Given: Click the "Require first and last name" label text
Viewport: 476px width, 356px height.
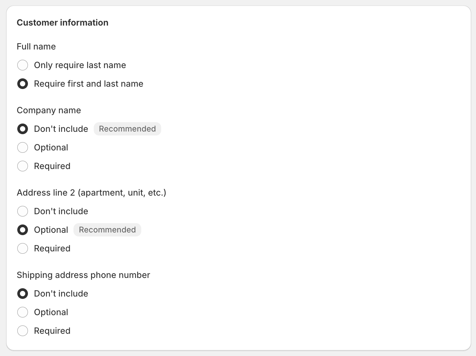Looking at the screenshot, I should pos(88,84).
